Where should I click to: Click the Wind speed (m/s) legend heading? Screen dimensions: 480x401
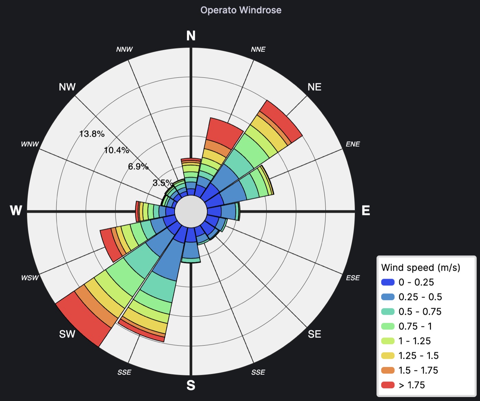421,267
